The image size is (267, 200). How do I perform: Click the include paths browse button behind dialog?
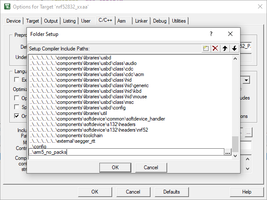248,132
